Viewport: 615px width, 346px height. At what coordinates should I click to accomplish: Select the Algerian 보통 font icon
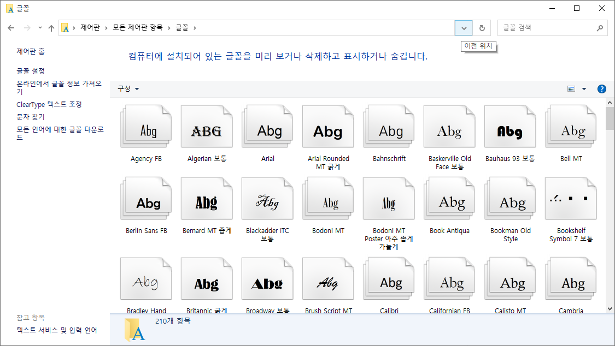pyautogui.click(x=207, y=127)
